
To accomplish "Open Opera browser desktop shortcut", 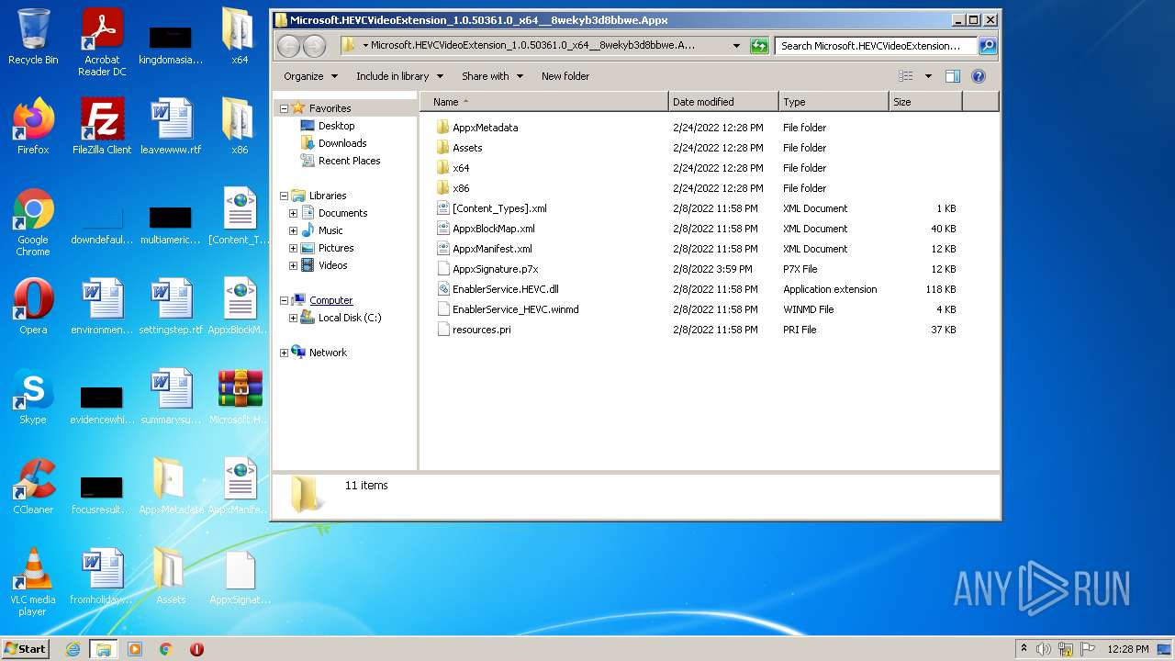I will (x=33, y=307).
